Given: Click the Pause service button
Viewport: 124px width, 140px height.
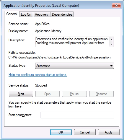Looking at the screenshot, I should pos(74,94).
